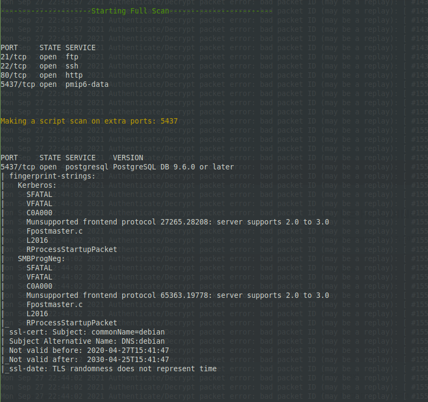Image resolution: width=428 pixels, height=402 pixels.
Task: Click the 'fingerprint-strings:' line
Action: pos(52,176)
